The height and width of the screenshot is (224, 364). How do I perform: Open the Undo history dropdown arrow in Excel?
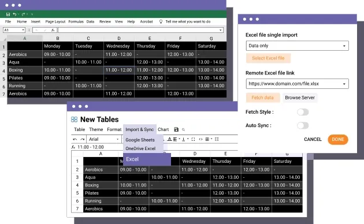coord(18,14)
